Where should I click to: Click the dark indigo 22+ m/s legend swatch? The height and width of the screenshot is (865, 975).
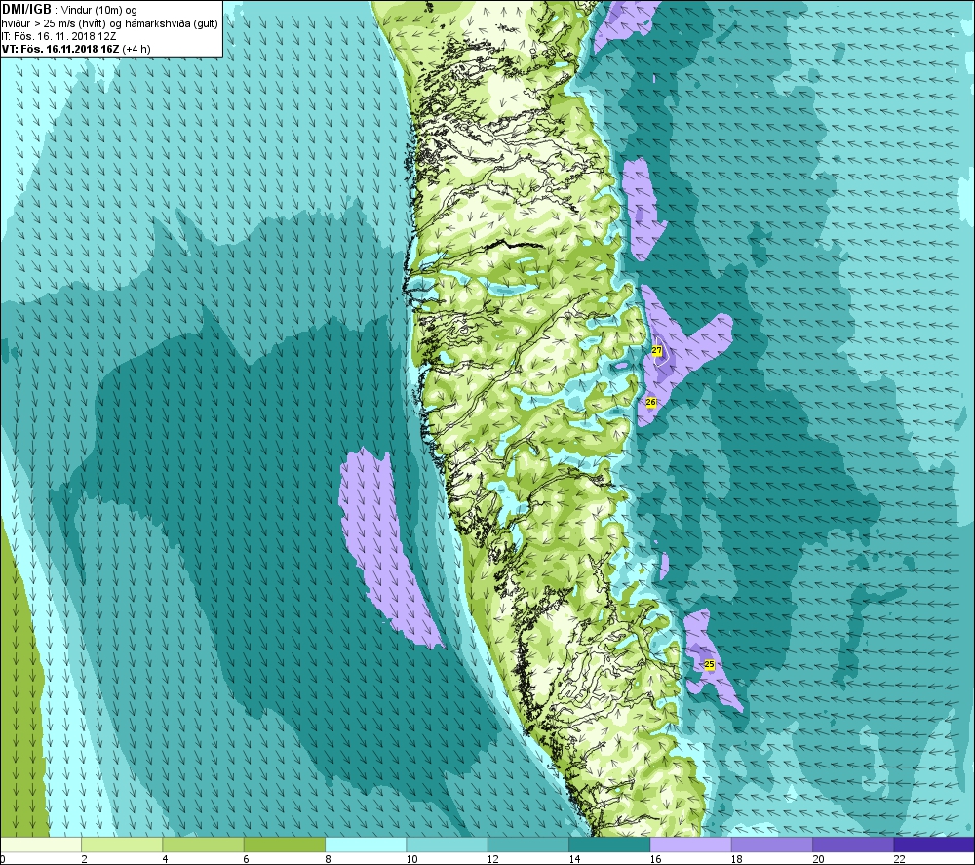[x=934, y=845]
